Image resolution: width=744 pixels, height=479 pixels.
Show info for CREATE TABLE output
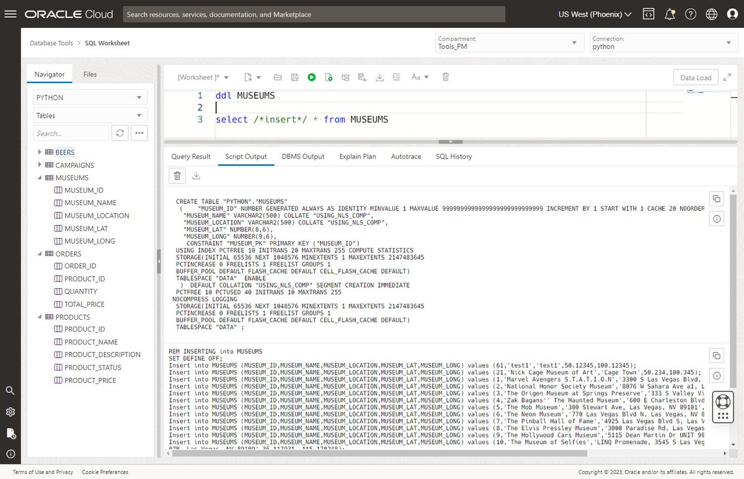tap(716, 219)
